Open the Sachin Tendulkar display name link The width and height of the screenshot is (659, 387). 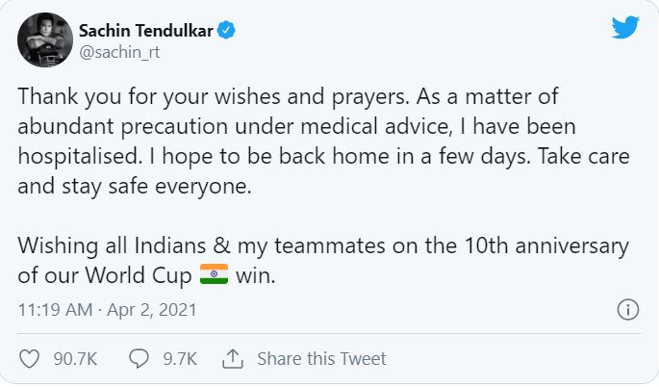[146, 30]
